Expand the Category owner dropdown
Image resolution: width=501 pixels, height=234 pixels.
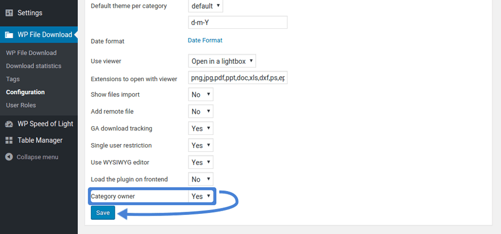200,196
